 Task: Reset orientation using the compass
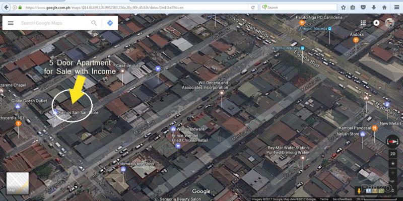393,142
